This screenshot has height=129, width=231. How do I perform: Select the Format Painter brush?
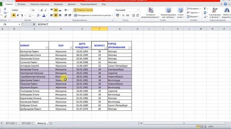(x=5, y=16)
